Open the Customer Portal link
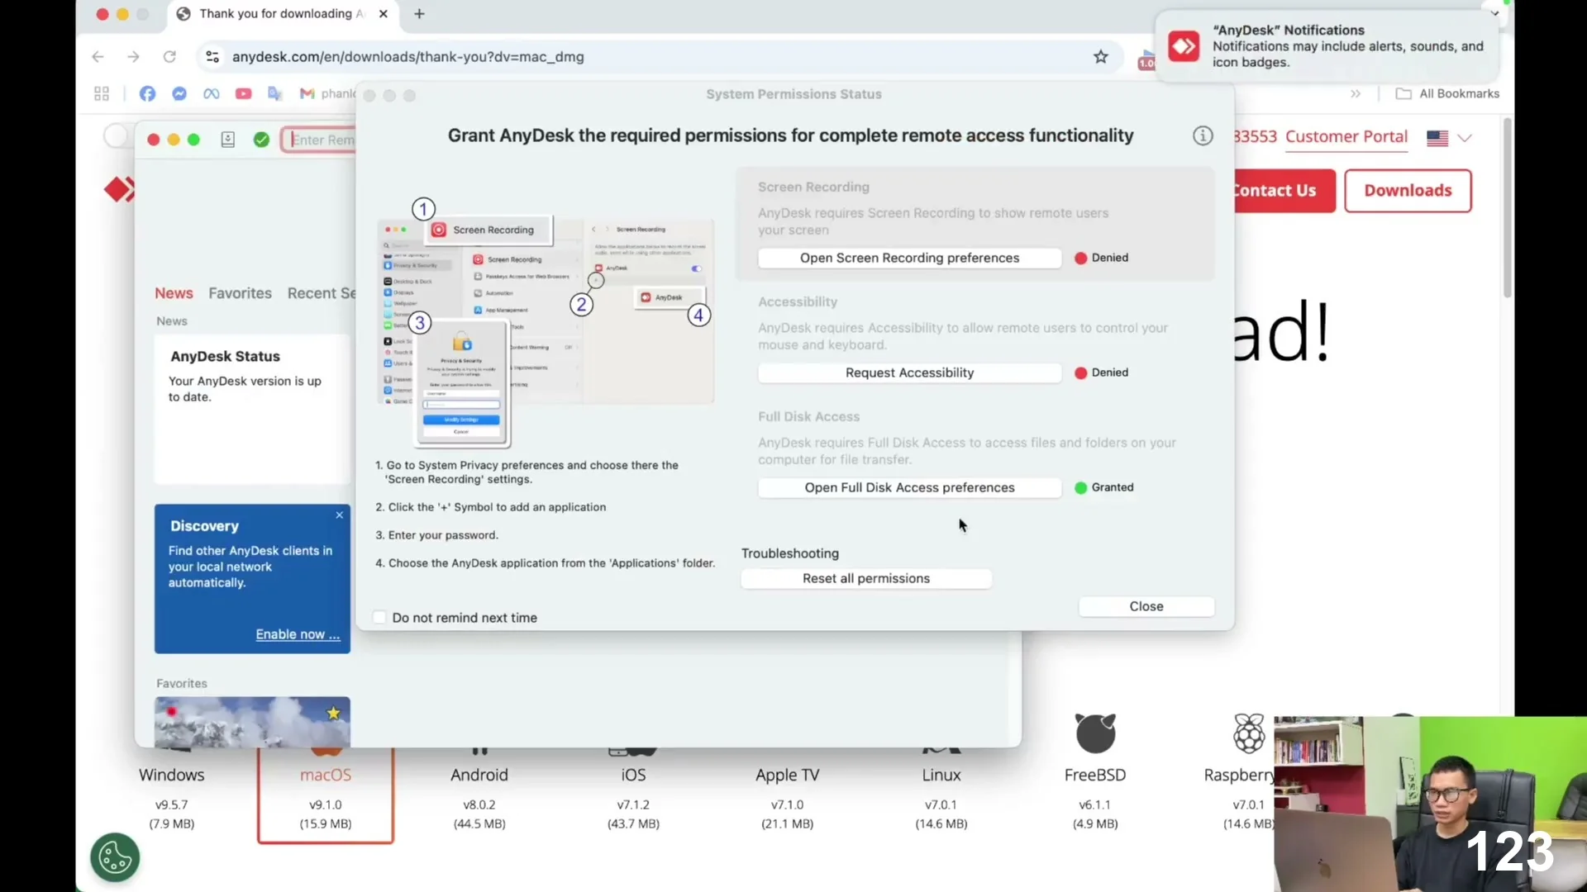The width and height of the screenshot is (1587, 892). point(1346,137)
